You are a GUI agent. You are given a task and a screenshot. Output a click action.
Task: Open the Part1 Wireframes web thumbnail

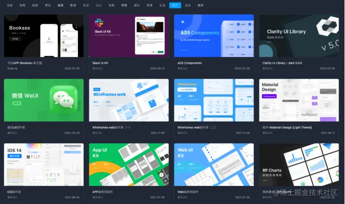(129, 100)
